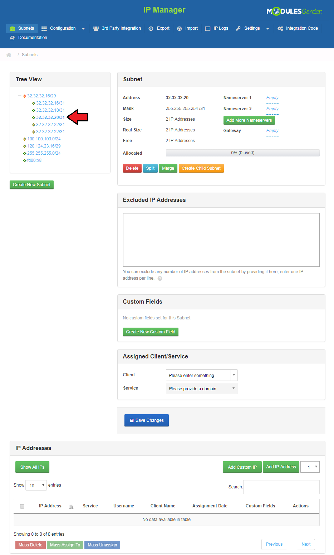Edit the Nameserver 2 Empty value
Image resolution: width=334 pixels, height=555 pixels.
[272, 109]
